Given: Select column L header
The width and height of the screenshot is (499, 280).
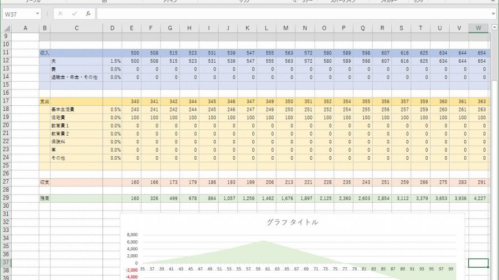Looking at the screenshot, I should (x=266, y=29).
